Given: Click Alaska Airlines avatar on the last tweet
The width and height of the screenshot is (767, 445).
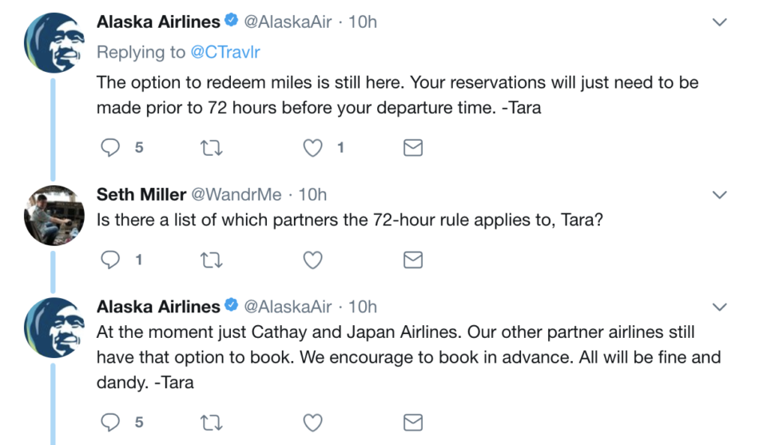Looking at the screenshot, I should click(x=54, y=328).
